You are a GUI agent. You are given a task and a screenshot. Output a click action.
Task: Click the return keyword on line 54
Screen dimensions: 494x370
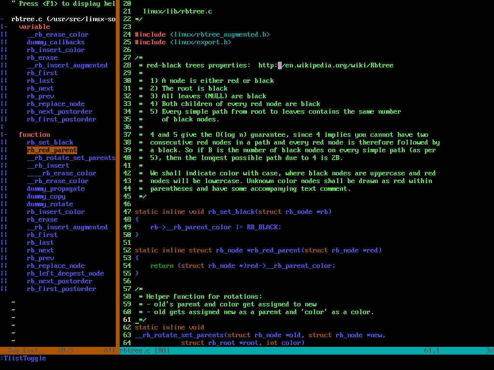point(162,266)
